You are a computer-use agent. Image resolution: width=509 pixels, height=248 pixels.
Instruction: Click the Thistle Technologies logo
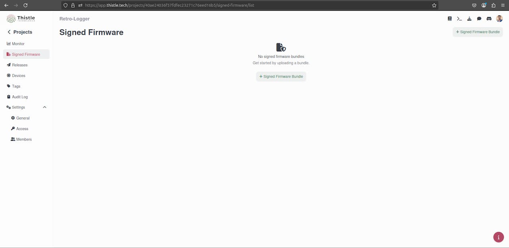(21, 19)
